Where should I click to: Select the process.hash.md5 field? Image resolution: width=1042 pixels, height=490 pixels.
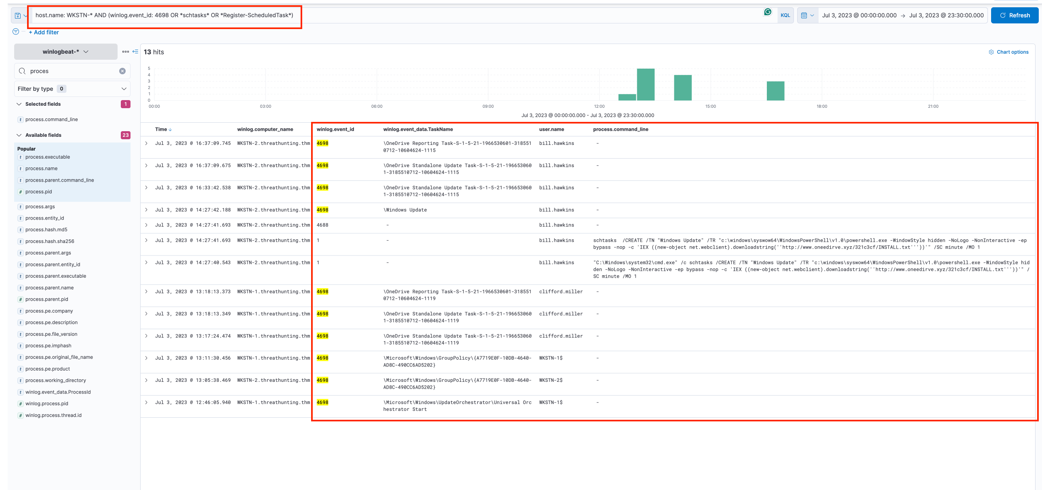click(46, 230)
